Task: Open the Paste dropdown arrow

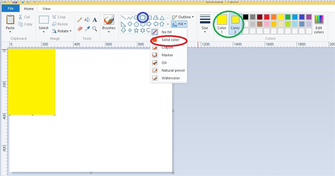Action: tap(10, 32)
